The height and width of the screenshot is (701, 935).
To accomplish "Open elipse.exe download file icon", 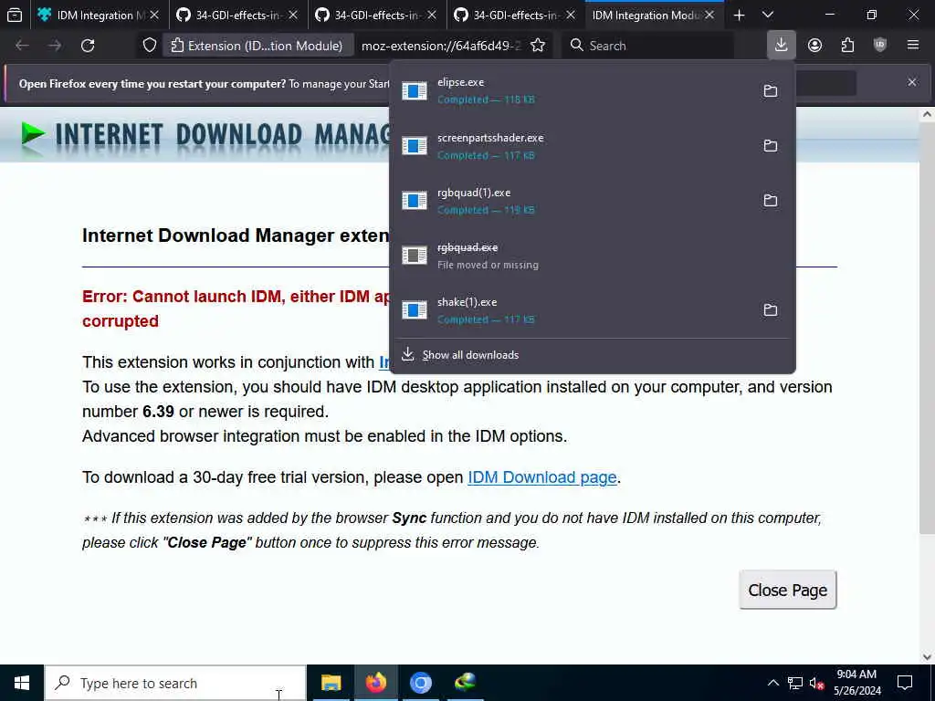I will coord(415,90).
